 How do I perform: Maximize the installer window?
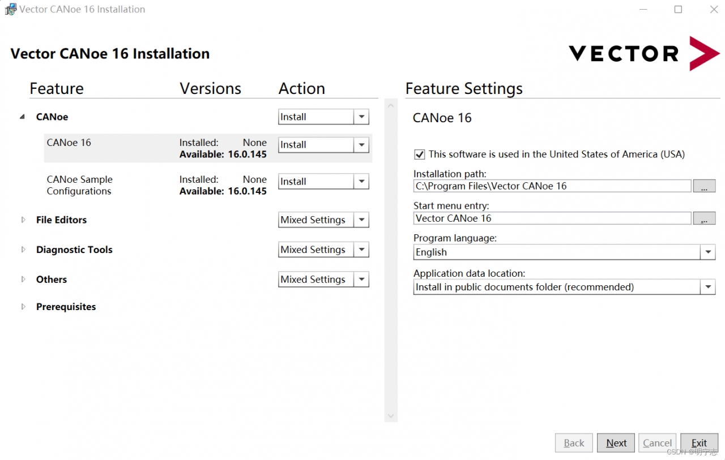678,10
